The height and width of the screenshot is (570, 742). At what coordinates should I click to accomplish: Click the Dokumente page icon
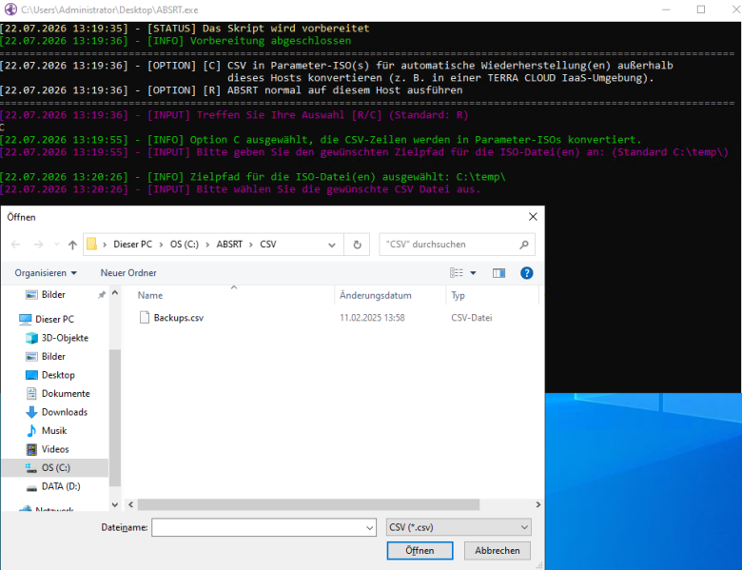[31, 393]
